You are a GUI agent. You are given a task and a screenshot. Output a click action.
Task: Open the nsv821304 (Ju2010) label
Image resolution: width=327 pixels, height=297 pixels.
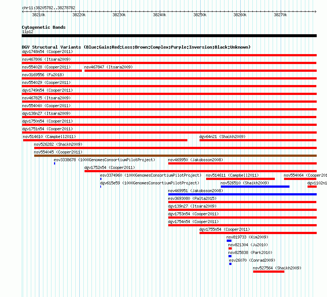(x=248, y=245)
